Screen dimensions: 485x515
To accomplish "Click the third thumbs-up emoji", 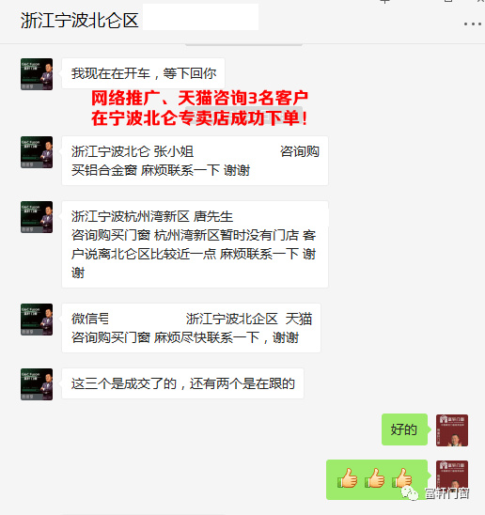I will pyautogui.click(x=401, y=478).
